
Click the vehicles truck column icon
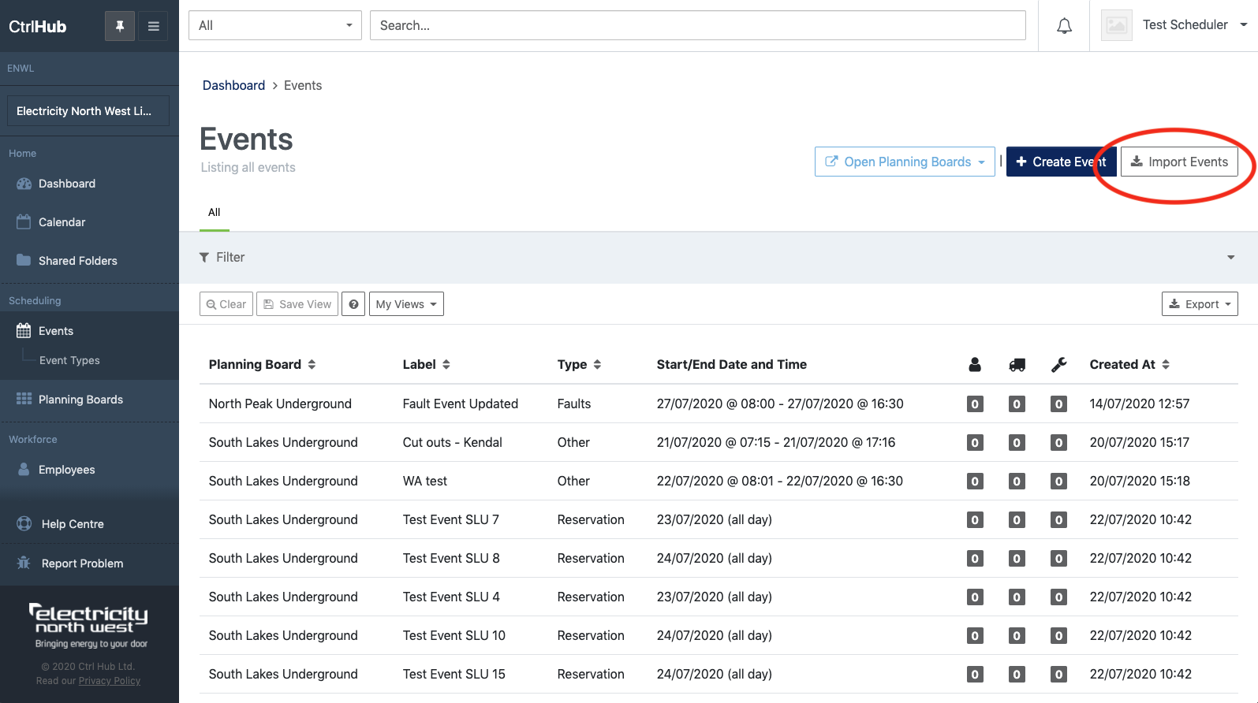coord(1017,364)
